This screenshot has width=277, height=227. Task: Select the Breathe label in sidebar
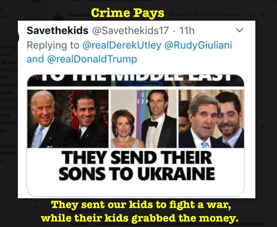(8, 123)
